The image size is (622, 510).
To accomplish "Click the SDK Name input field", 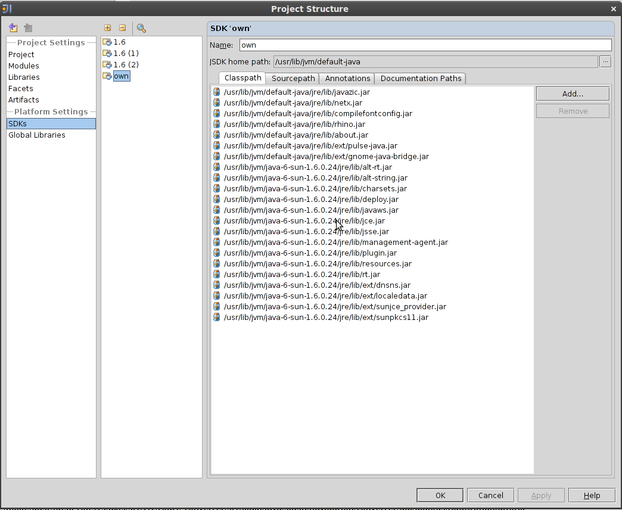I will (x=425, y=45).
